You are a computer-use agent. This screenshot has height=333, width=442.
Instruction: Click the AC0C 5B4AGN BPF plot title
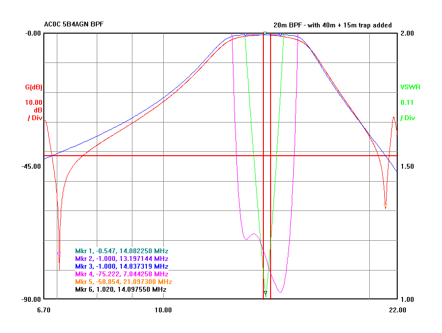[73, 25]
